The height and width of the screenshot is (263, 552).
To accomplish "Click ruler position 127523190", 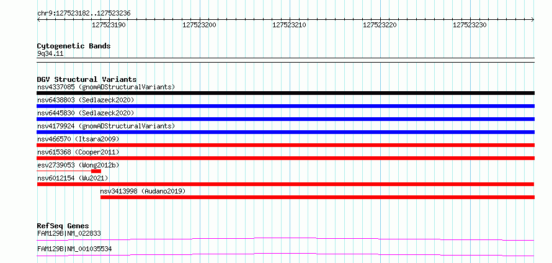I will point(109,25).
